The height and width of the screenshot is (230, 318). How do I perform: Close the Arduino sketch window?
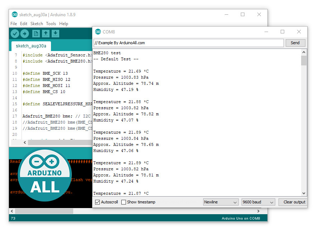259,14
